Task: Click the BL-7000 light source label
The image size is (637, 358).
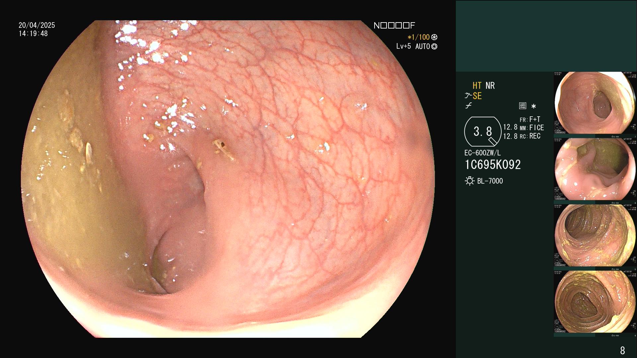Action: 490,181
